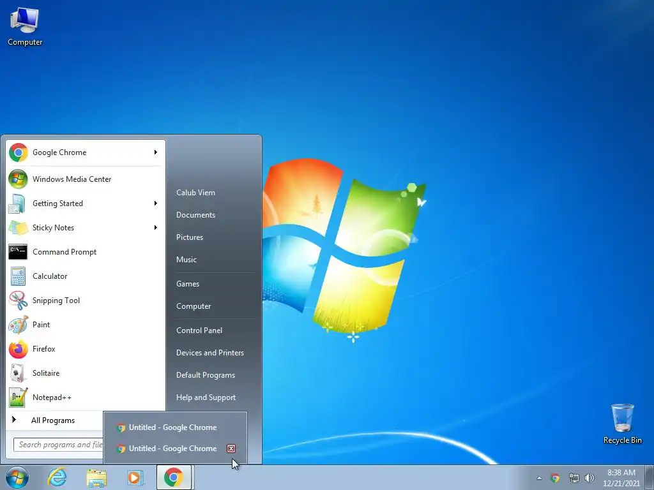Select Computer desktop icon

coord(25,27)
